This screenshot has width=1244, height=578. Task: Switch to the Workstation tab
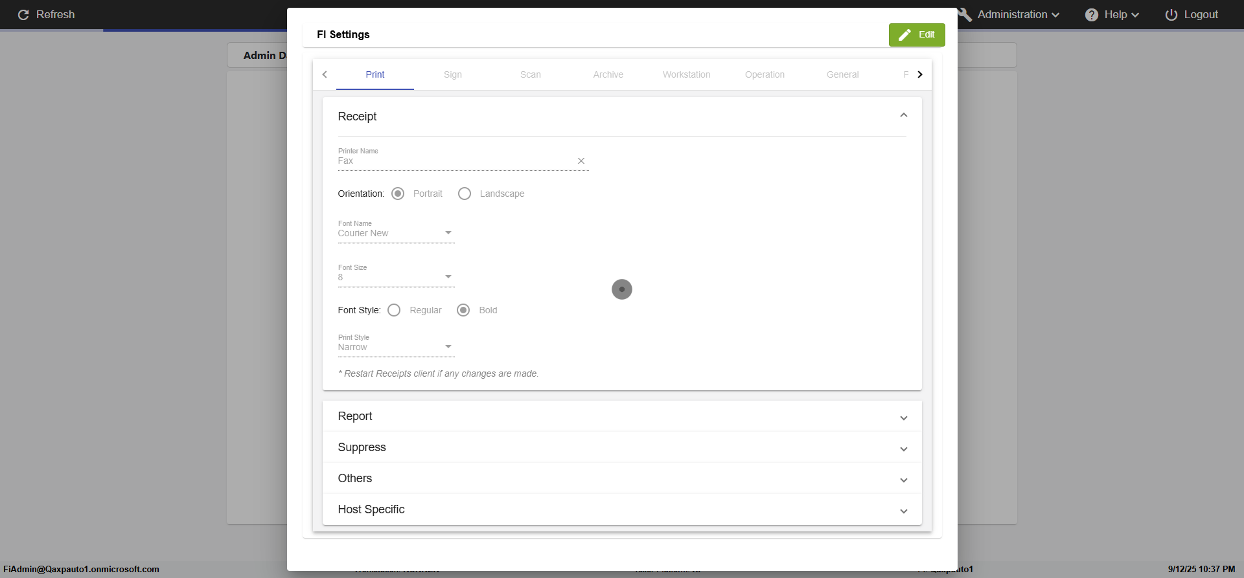[687, 74]
